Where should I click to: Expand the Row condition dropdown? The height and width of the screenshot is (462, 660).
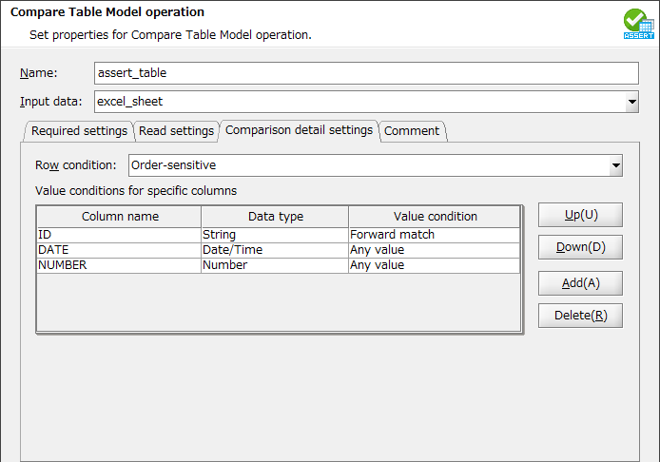point(615,165)
